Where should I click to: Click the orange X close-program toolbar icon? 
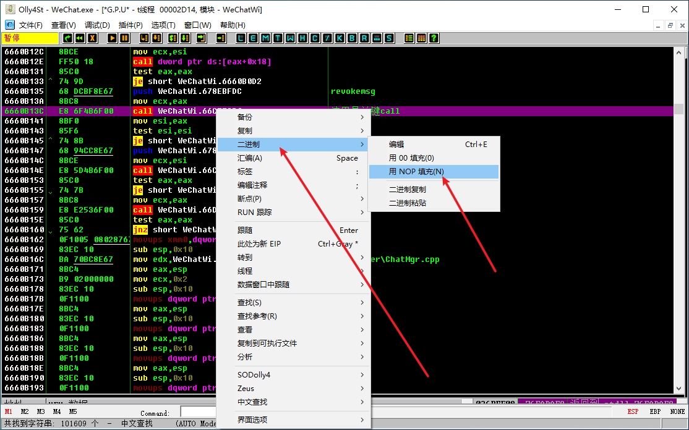click(x=92, y=38)
